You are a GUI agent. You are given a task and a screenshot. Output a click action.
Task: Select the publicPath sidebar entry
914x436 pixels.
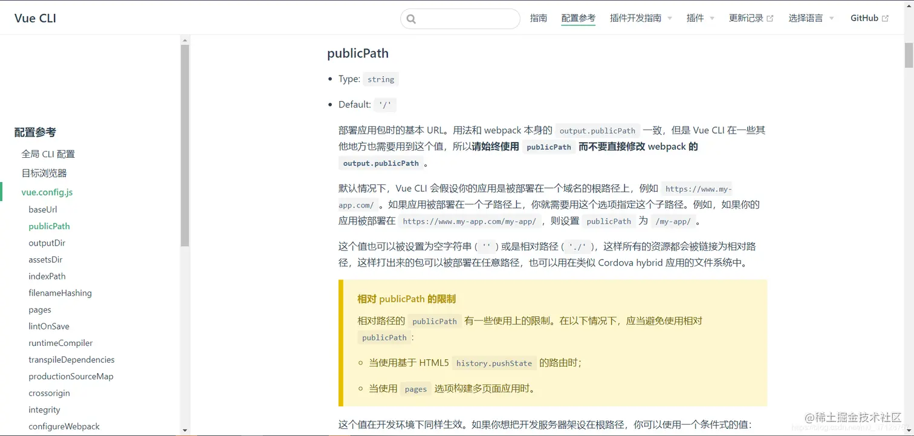(x=49, y=226)
